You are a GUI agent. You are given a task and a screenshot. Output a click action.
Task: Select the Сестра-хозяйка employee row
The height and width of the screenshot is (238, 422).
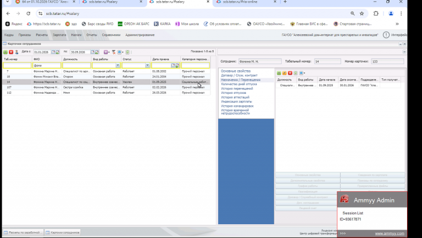106,87
